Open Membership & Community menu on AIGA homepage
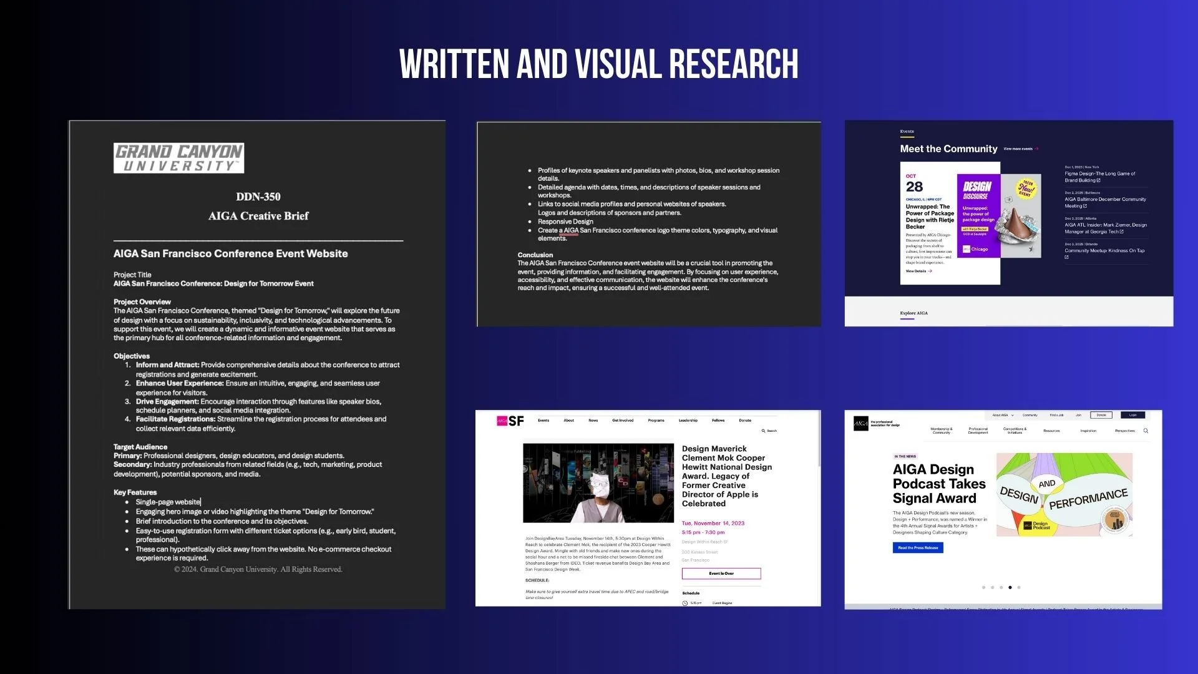 942,431
